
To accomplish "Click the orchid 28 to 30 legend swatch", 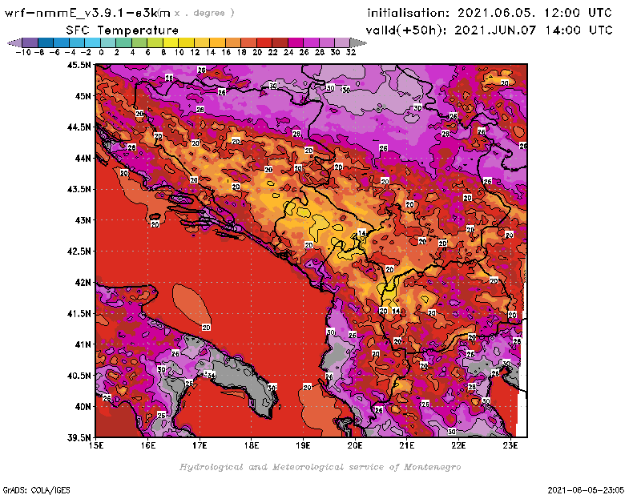I will (x=327, y=42).
